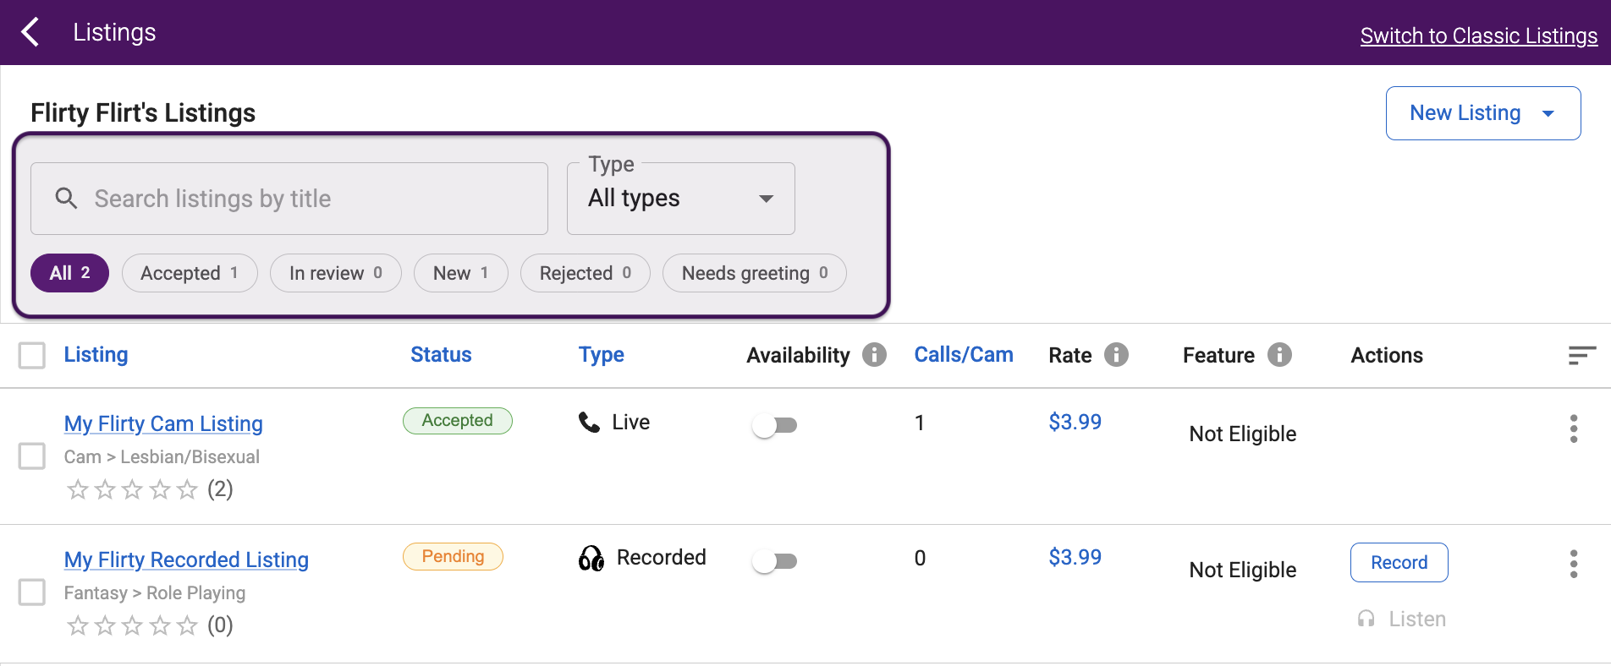
Task: Sort by the Type column header
Action: 602,355
